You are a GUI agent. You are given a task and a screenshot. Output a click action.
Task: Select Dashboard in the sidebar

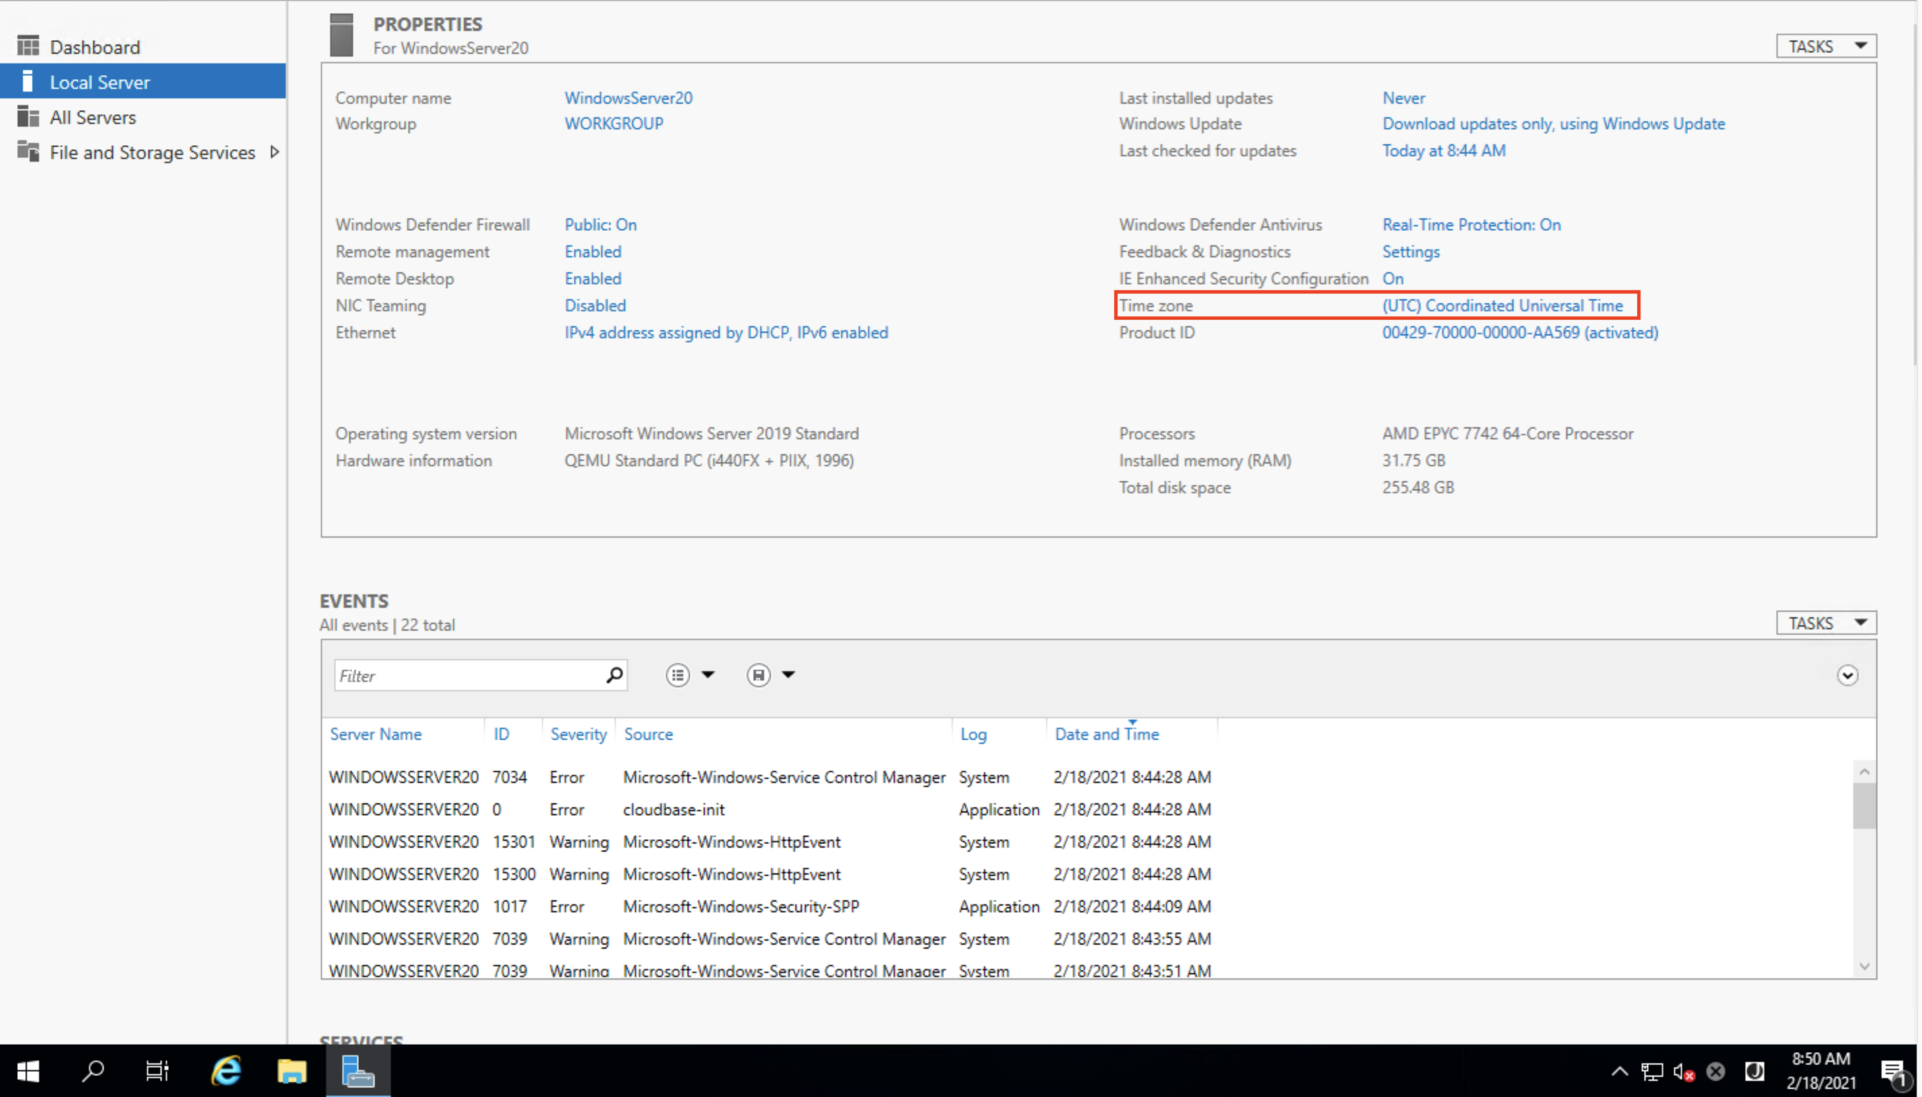95,46
